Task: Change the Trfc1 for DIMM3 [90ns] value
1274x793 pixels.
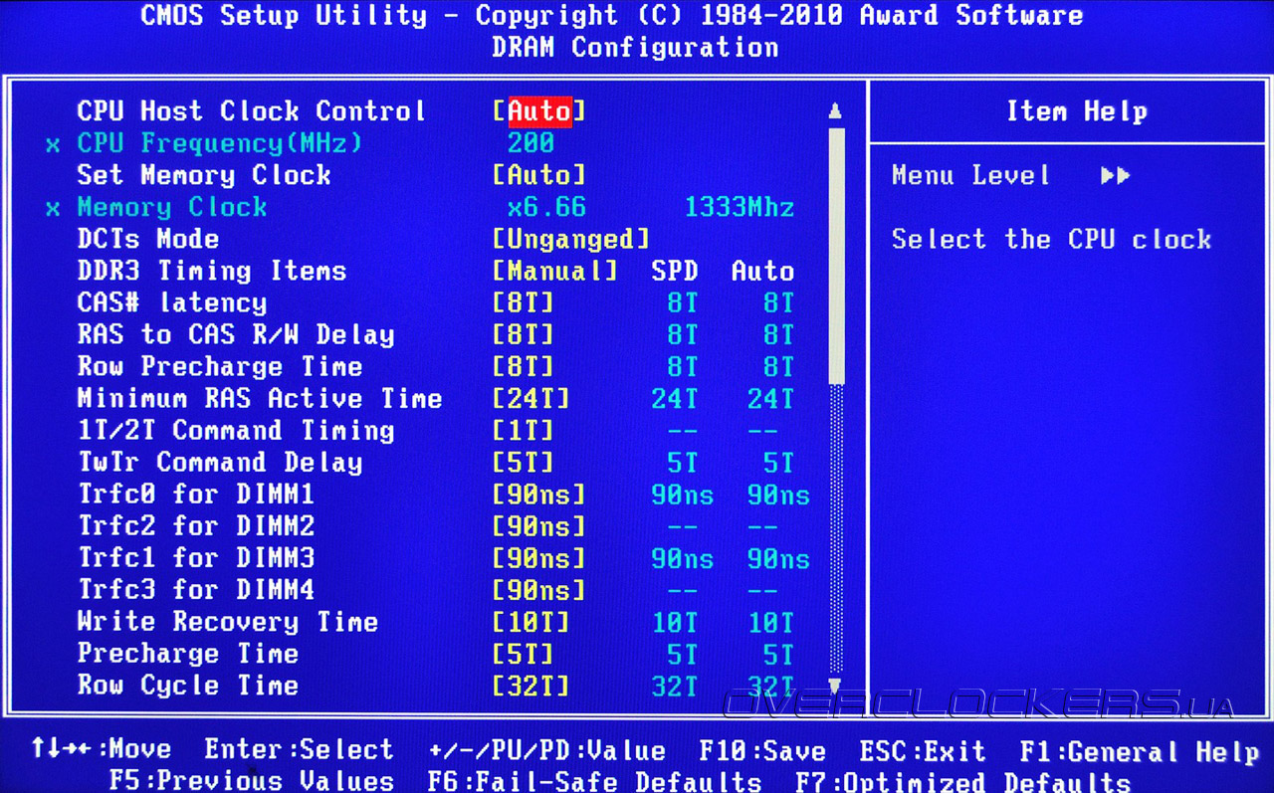Action: [538, 558]
